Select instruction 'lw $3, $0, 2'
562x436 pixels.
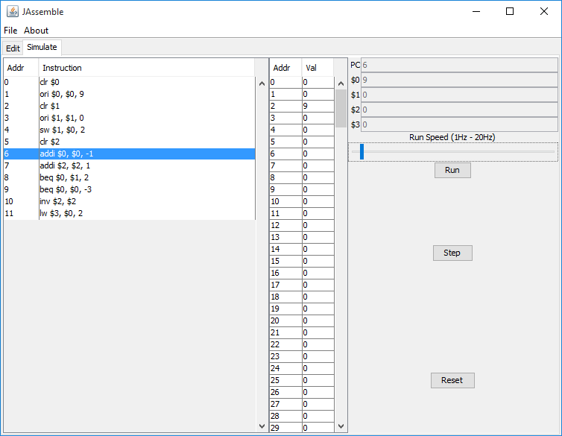[129, 213]
